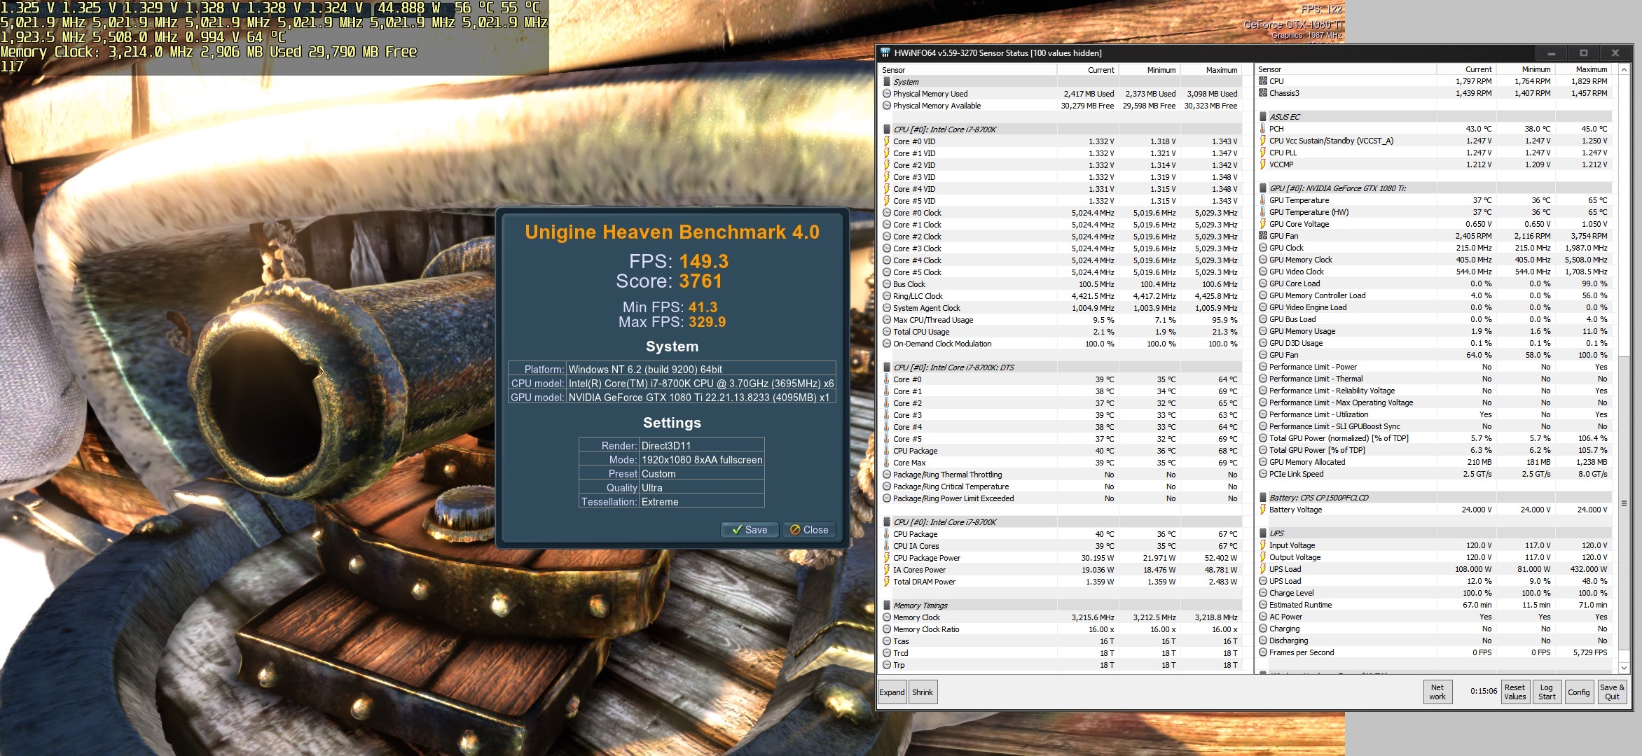Select Chassis3 fan icon
Viewport: 1642px width, 756px height.
point(1263,93)
